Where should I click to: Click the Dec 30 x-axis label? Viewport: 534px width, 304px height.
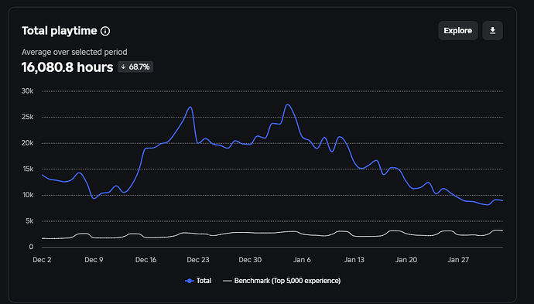coord(250,260)
